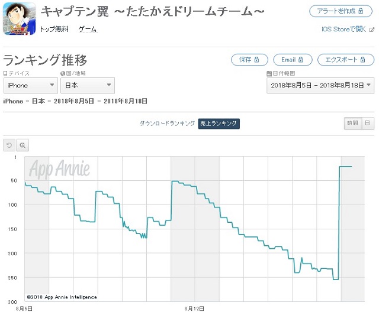Switch chart granularity to 日
379x315 pixels.
pos(368,124)
